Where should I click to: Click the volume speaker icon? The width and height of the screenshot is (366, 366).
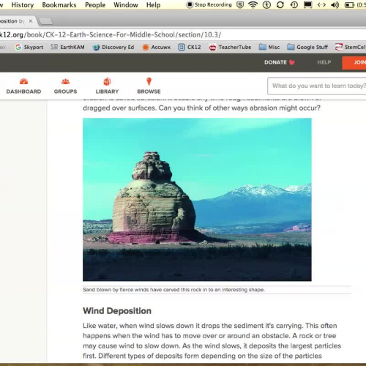335,5
